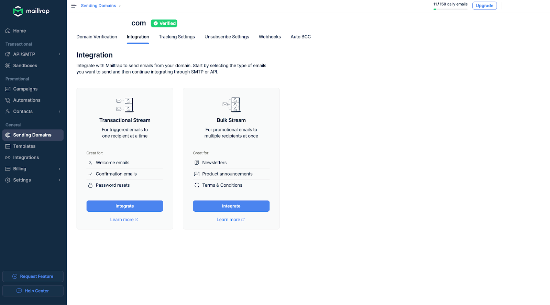Open the Domain Verification tab
This screenshot has width=550, height=305.
pos(97,37)
